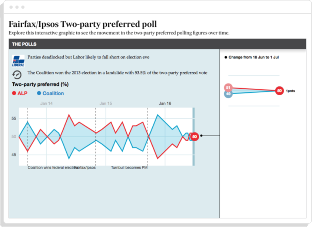Select the Jan 15 axis label
This screenshot has width=312, height=227.
coord(106,103)
